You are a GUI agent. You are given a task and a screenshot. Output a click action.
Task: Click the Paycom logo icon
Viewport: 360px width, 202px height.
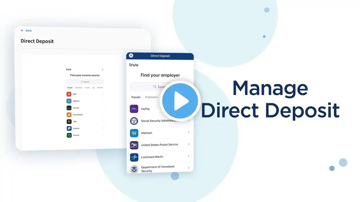click(69, 135)
